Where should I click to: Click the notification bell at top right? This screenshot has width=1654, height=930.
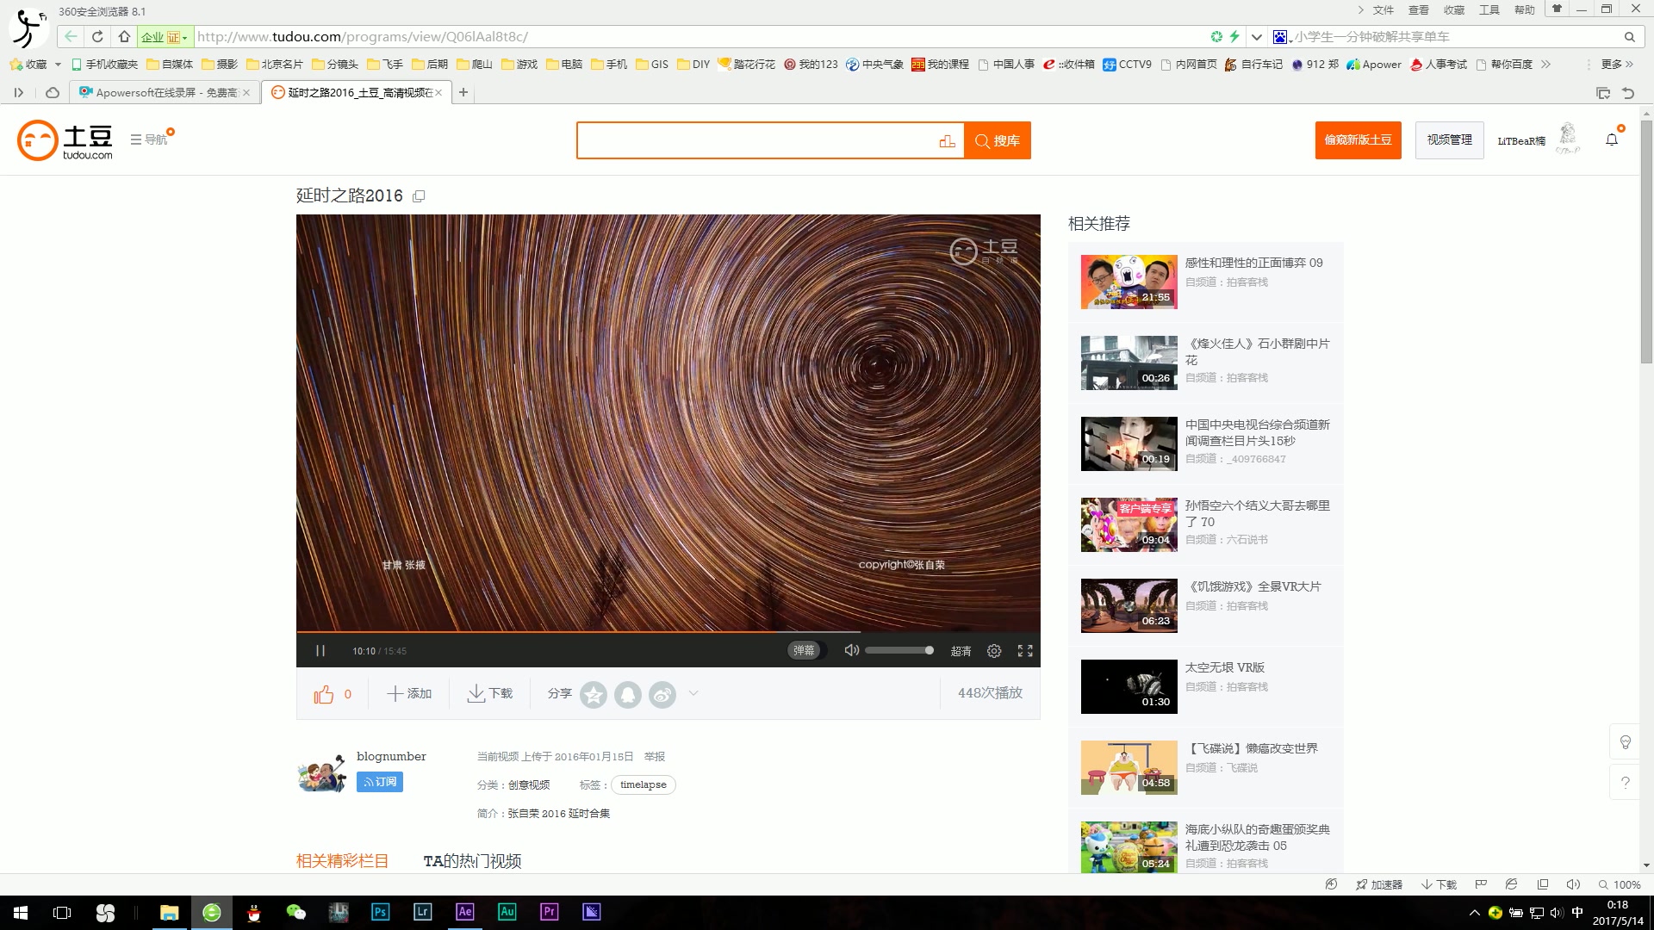click(1611, 139)
